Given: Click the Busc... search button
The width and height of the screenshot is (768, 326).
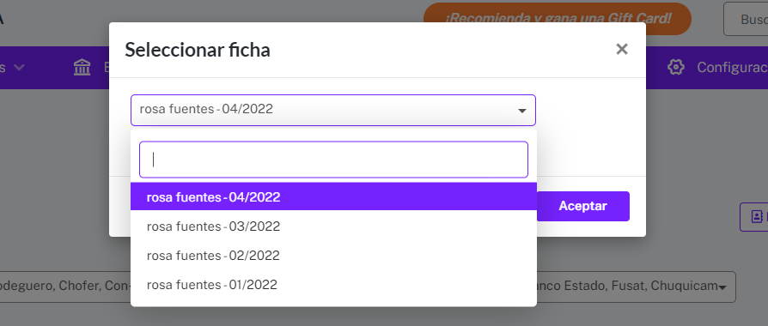Looking at the screenshot, I should (x=746, y=19).
